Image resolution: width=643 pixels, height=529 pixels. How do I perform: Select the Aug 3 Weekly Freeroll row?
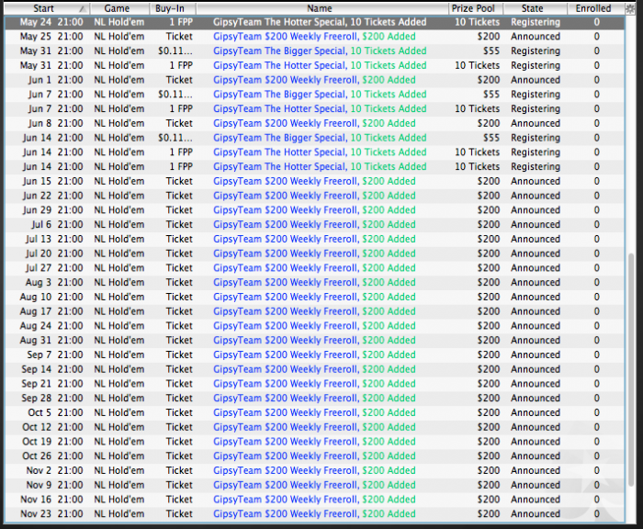[314, 283]
